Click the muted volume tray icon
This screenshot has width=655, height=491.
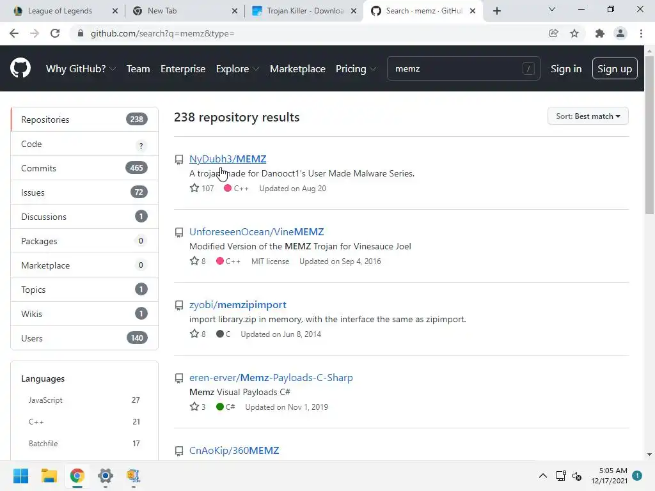[x=577, y=476]
